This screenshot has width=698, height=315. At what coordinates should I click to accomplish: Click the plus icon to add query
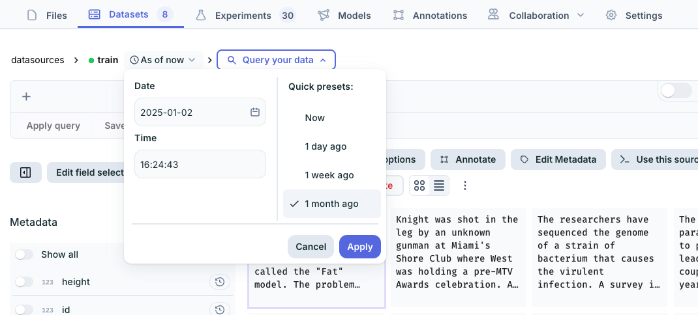coord(26,96)
